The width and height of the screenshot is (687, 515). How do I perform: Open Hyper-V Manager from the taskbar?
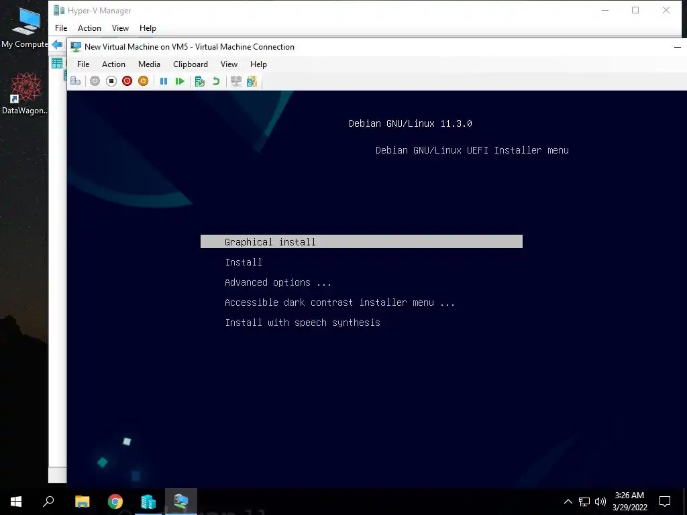[148, 502]
